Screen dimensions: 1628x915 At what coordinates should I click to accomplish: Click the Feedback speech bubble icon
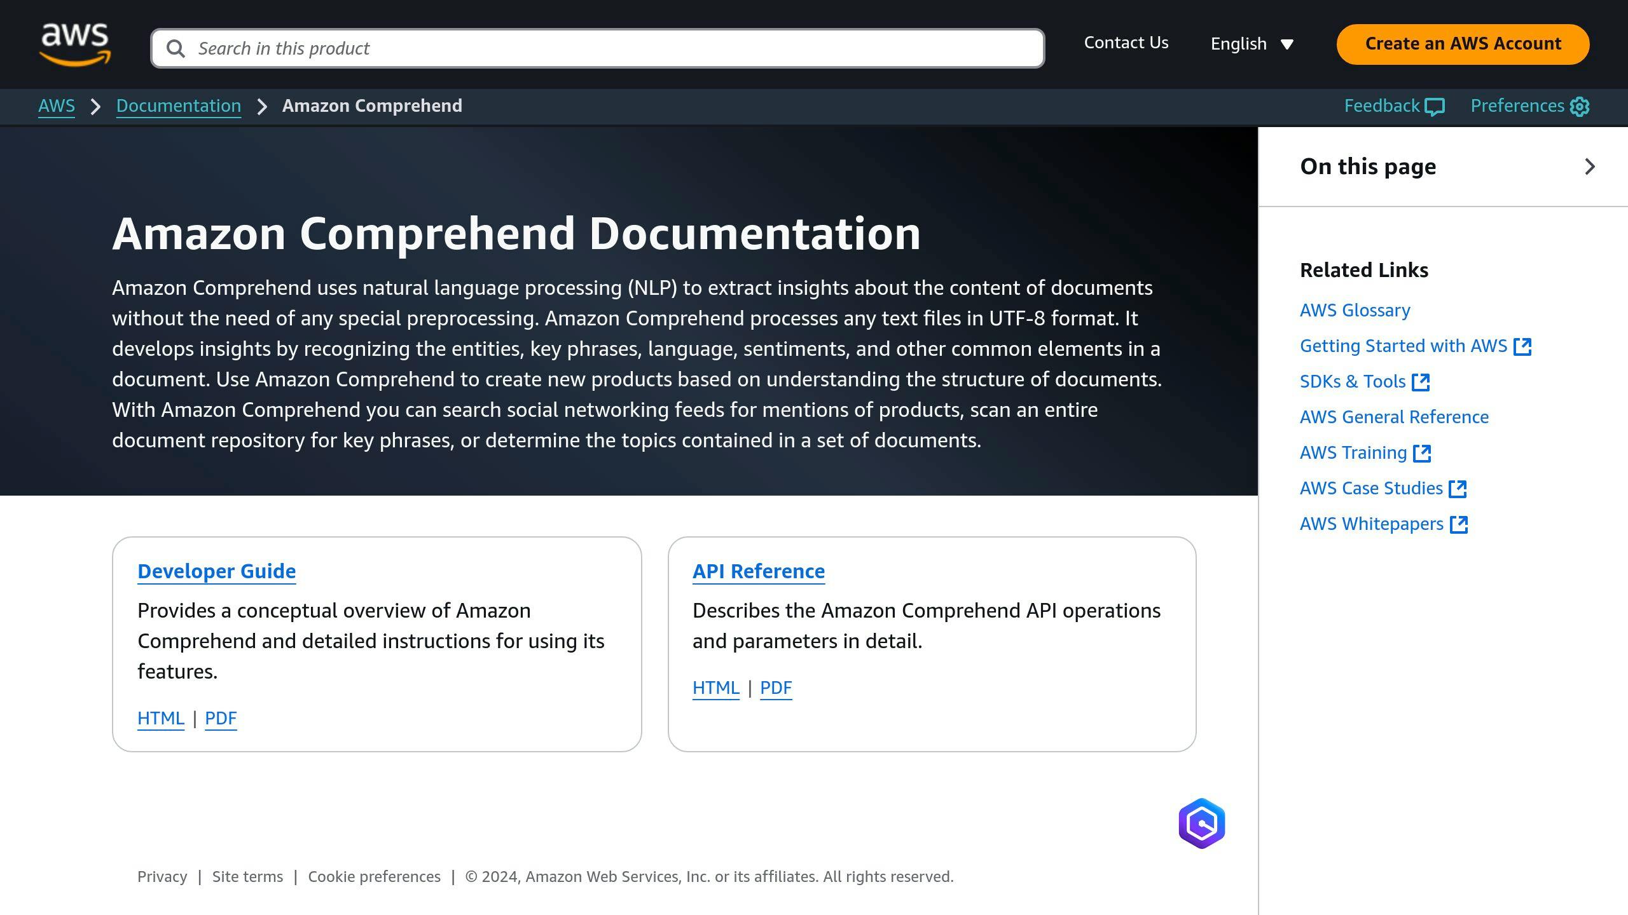[x=1435, y=107]
